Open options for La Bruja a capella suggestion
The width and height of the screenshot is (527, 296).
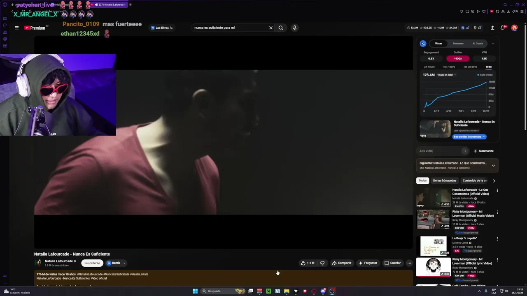[497, 239]
